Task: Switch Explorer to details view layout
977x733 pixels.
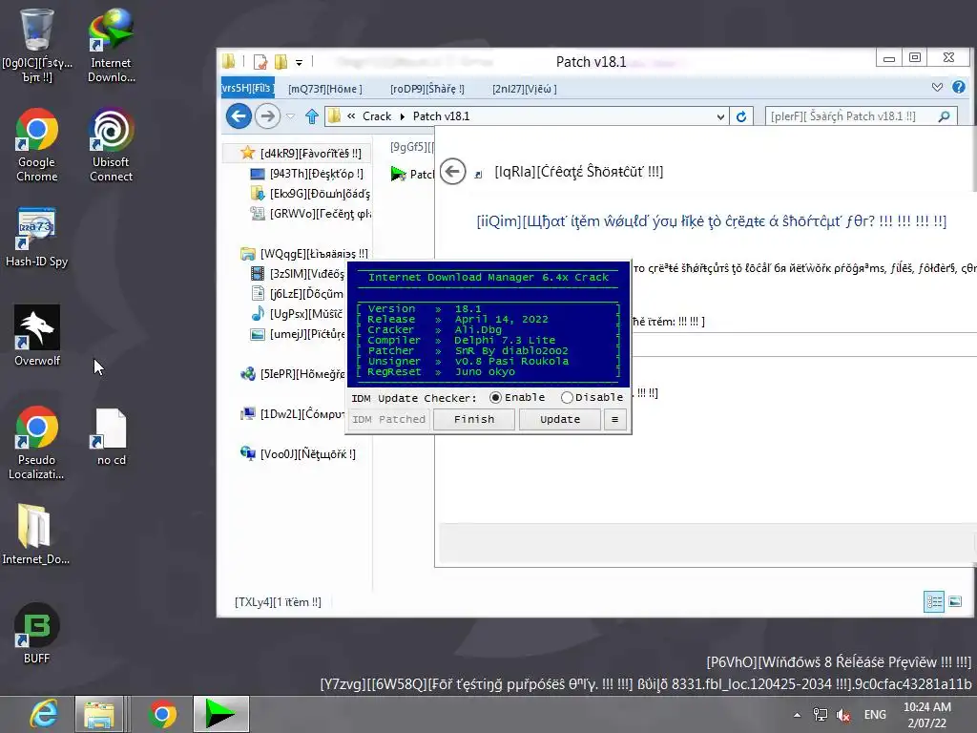Action: click(x=934, y=601)
